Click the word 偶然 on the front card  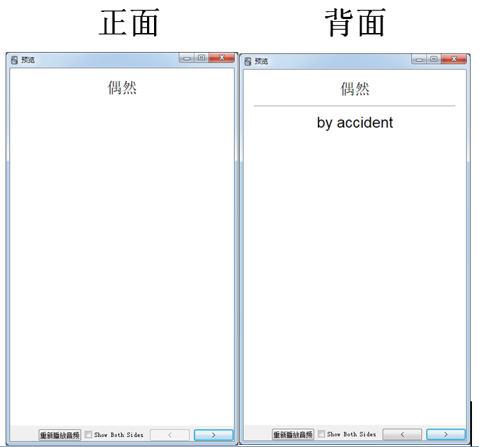tap(122, 88)
